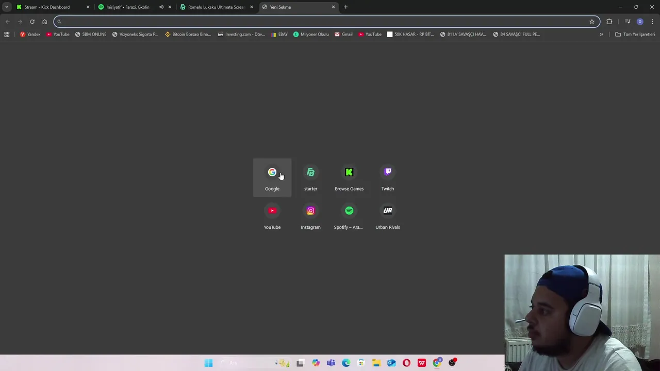
Task: Open the 81 LV SAVAŞÇI HAV bookmark
Action: point(463,35)
